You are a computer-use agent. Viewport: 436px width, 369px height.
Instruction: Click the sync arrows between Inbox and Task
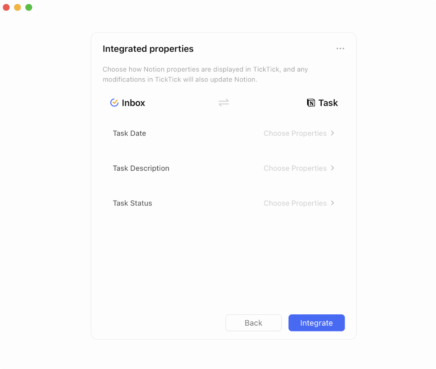point(224,102)
